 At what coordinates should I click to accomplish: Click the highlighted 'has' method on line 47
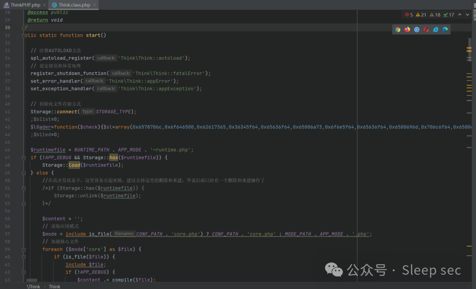tap(114, 157)
